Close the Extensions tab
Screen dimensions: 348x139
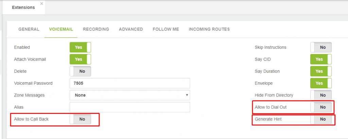click(x=41, y=3)
